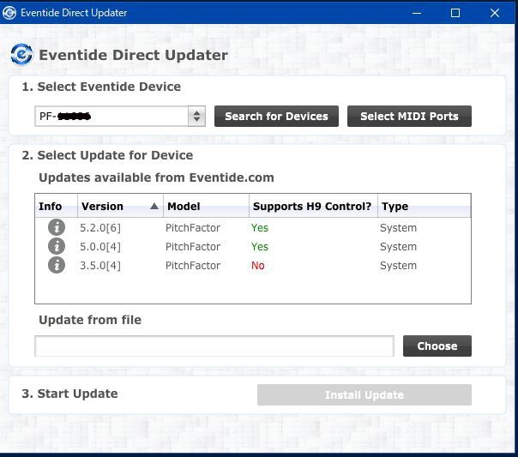This screenshot has width=518, height=457.
Task: Sort by the Model column header
Action: click(x=206, y=206)
